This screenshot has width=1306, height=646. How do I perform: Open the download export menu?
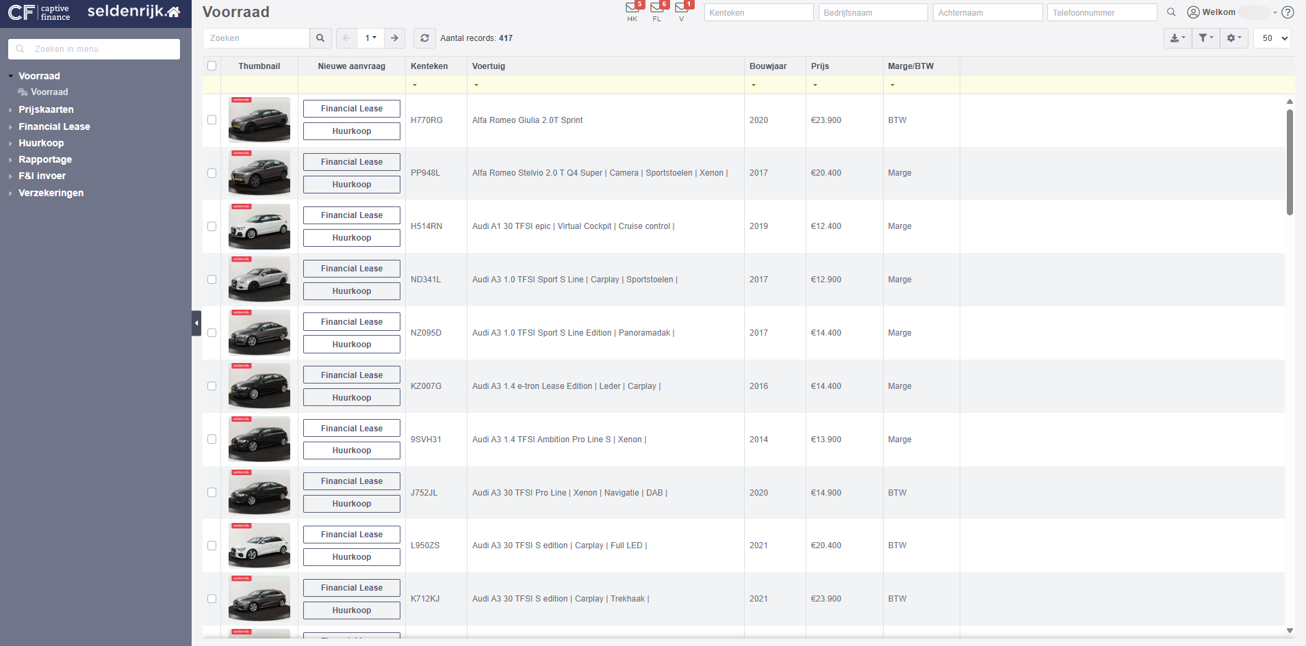coord(1177,38)
